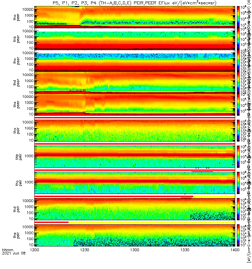Pick the color bar beside tha peer panel
The width and height of the screenshot is (252, 269).
[238, 17]
